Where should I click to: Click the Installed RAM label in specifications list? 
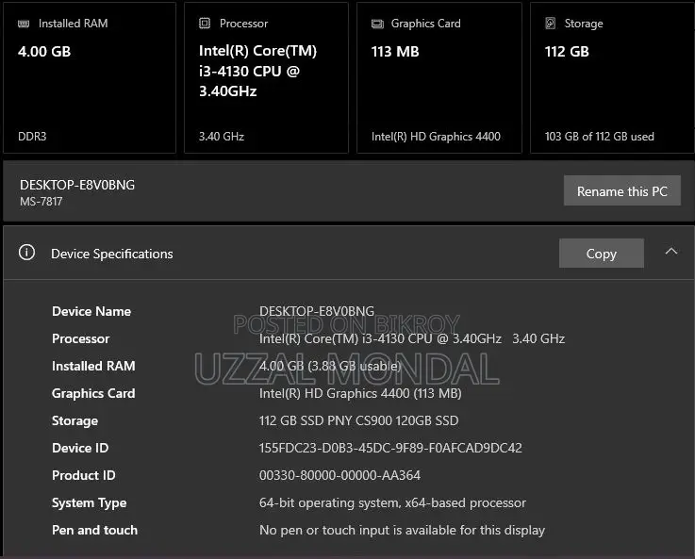93,366
